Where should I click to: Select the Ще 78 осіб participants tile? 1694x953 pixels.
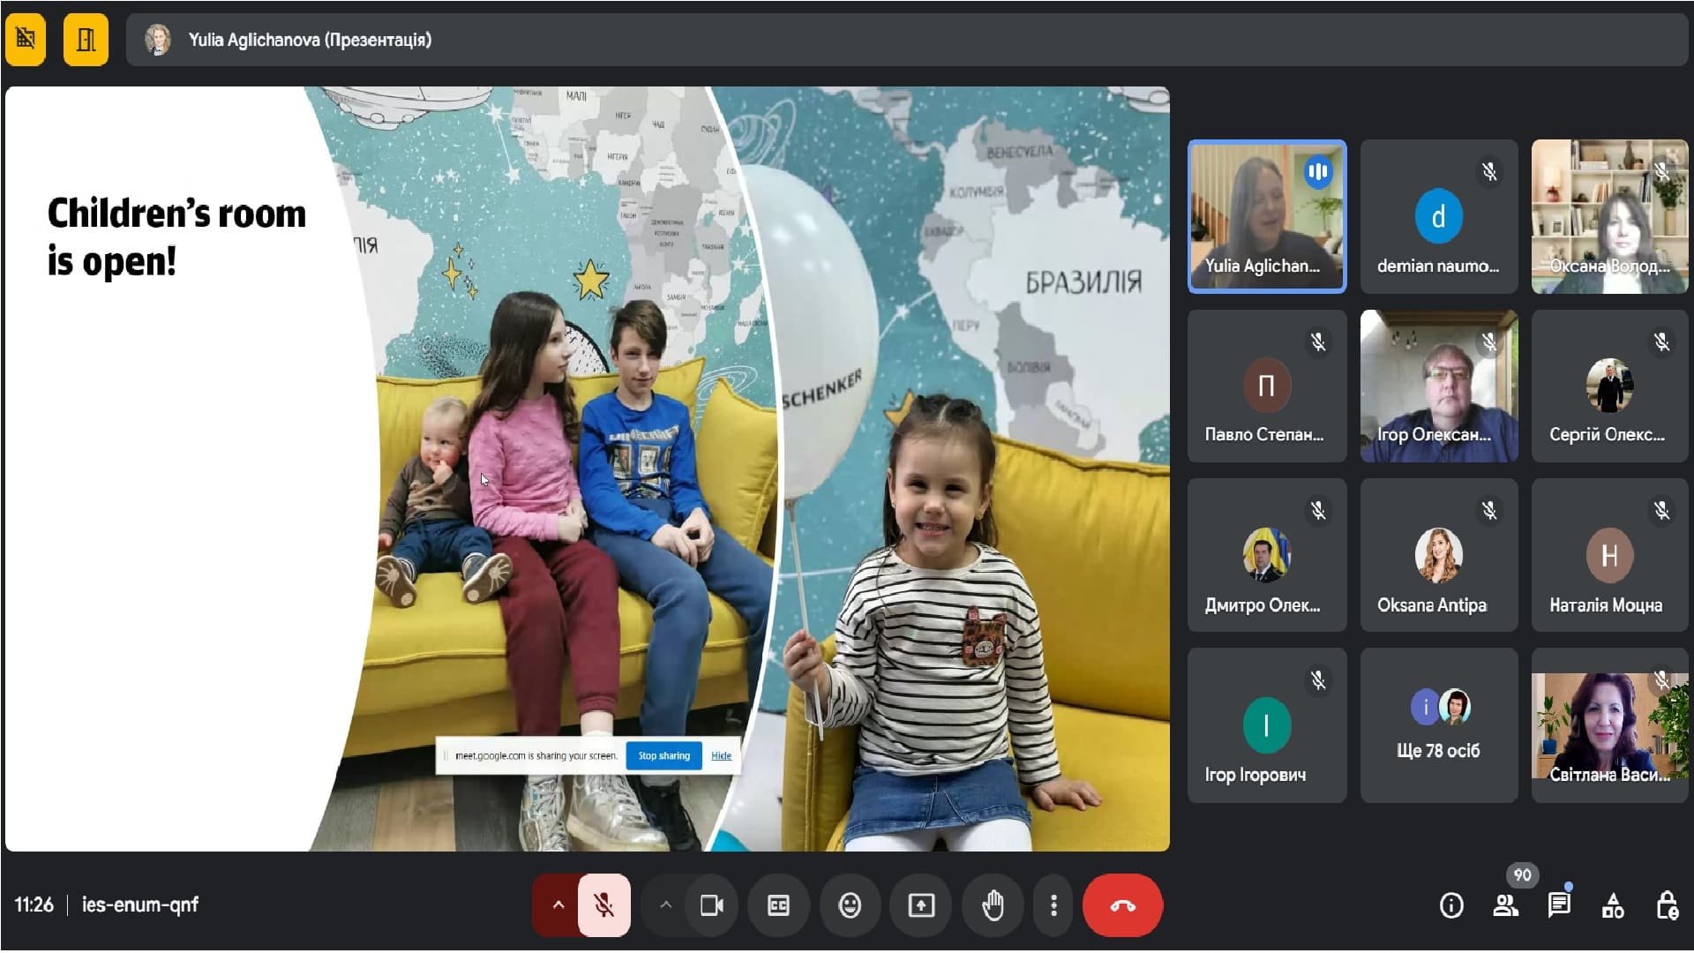pos(1438,725)
